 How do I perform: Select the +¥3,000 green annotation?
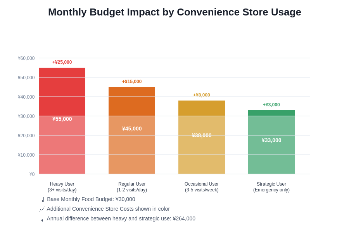point(271,104)
